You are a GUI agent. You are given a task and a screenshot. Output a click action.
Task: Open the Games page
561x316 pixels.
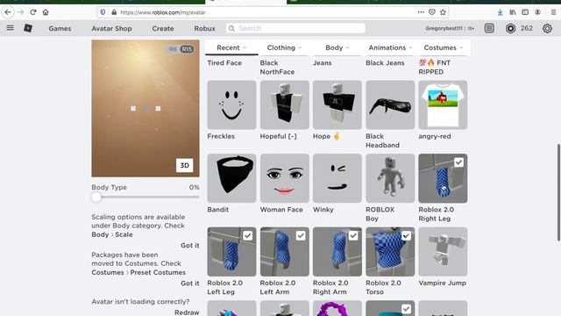coord(60,28)
